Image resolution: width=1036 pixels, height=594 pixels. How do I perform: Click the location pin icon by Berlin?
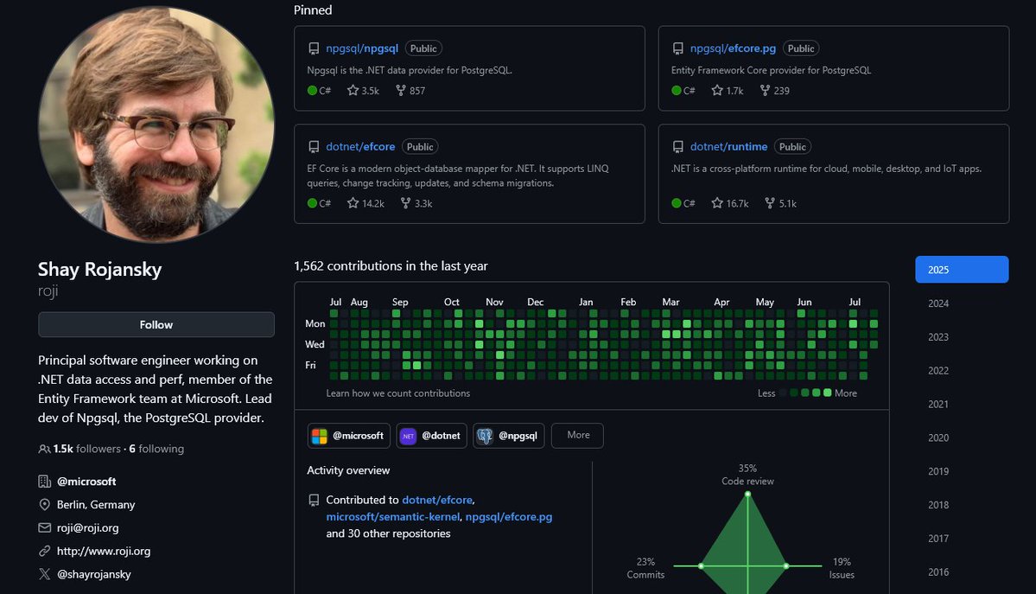pos(44,505)
